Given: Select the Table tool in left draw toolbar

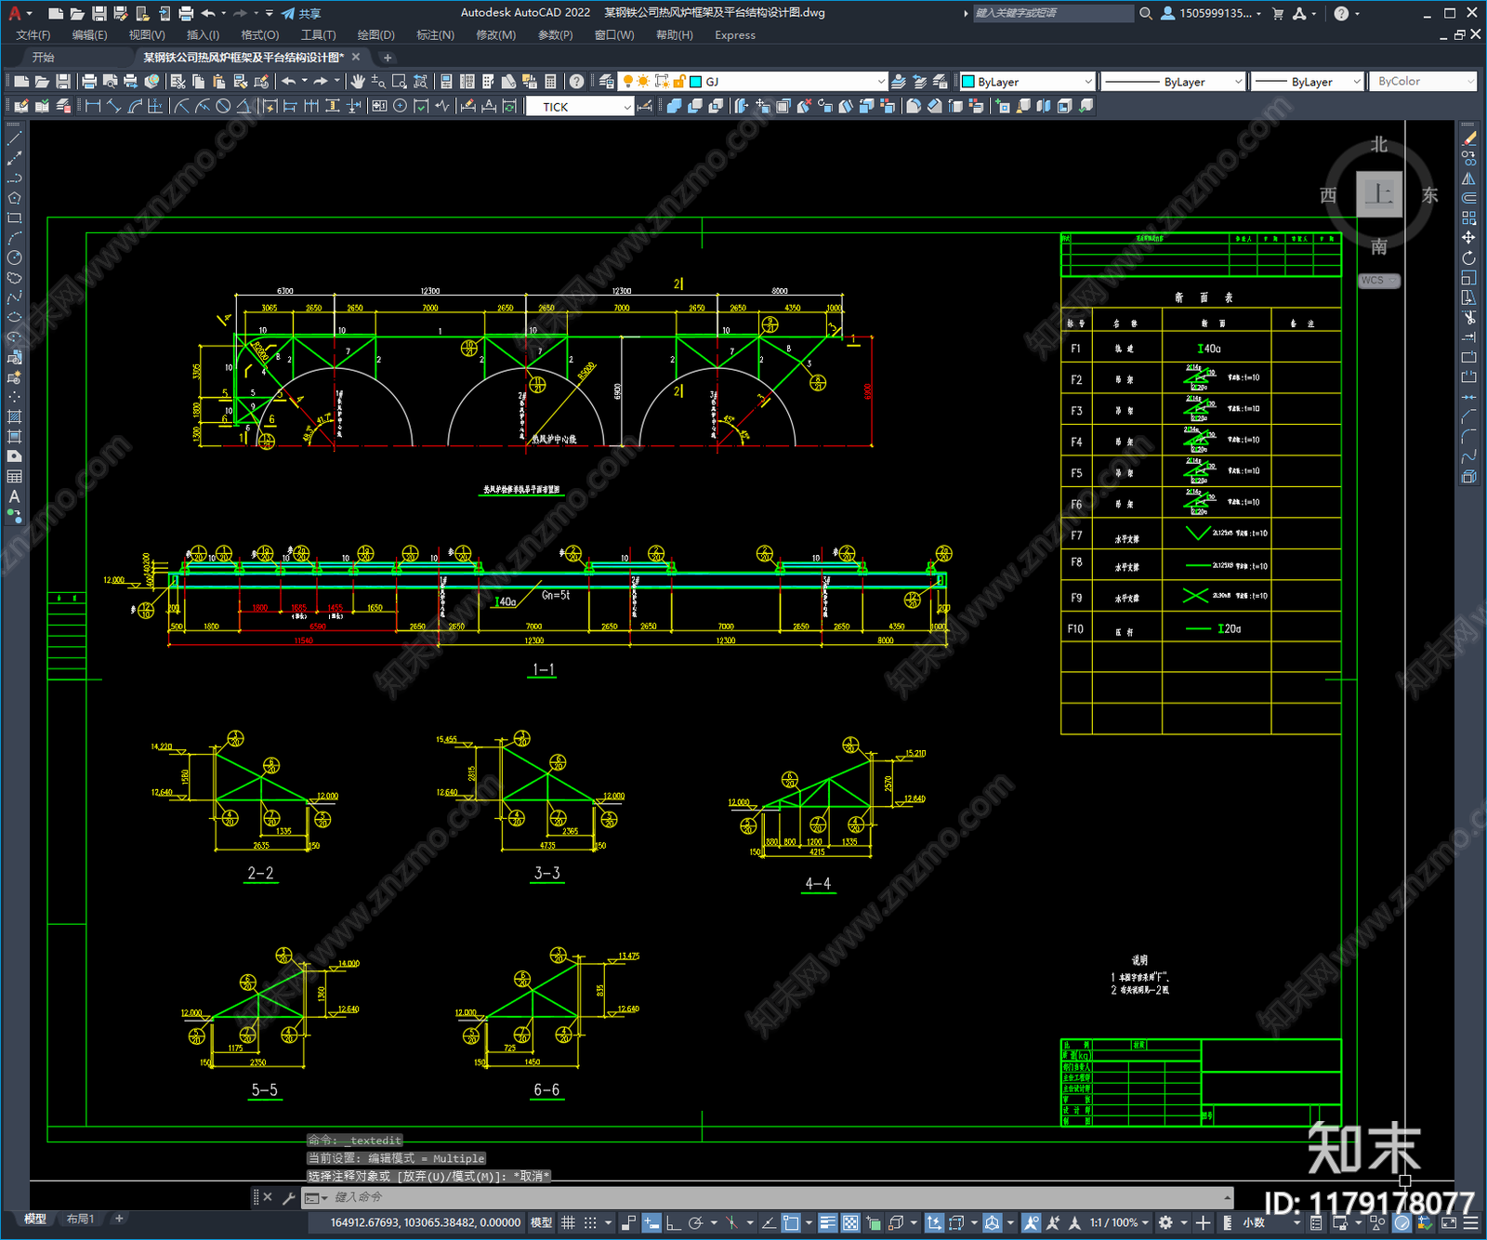Looking at the screenshot, I should 14,476.
